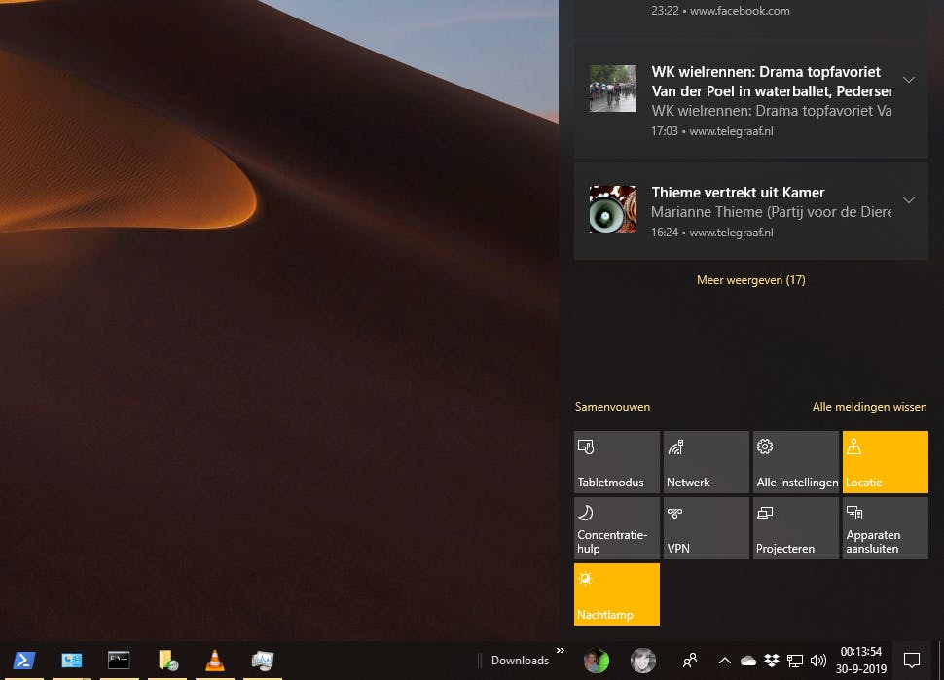The image size is (944, 680).
Task: Open OneDrive cloud tray icon
Action: [x=748, y=661]
